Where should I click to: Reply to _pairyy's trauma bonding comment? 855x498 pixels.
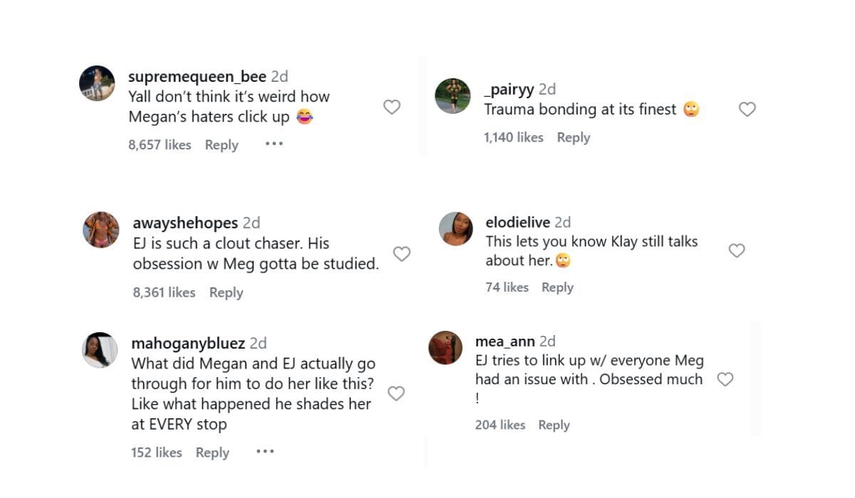(x=574, y=137)
